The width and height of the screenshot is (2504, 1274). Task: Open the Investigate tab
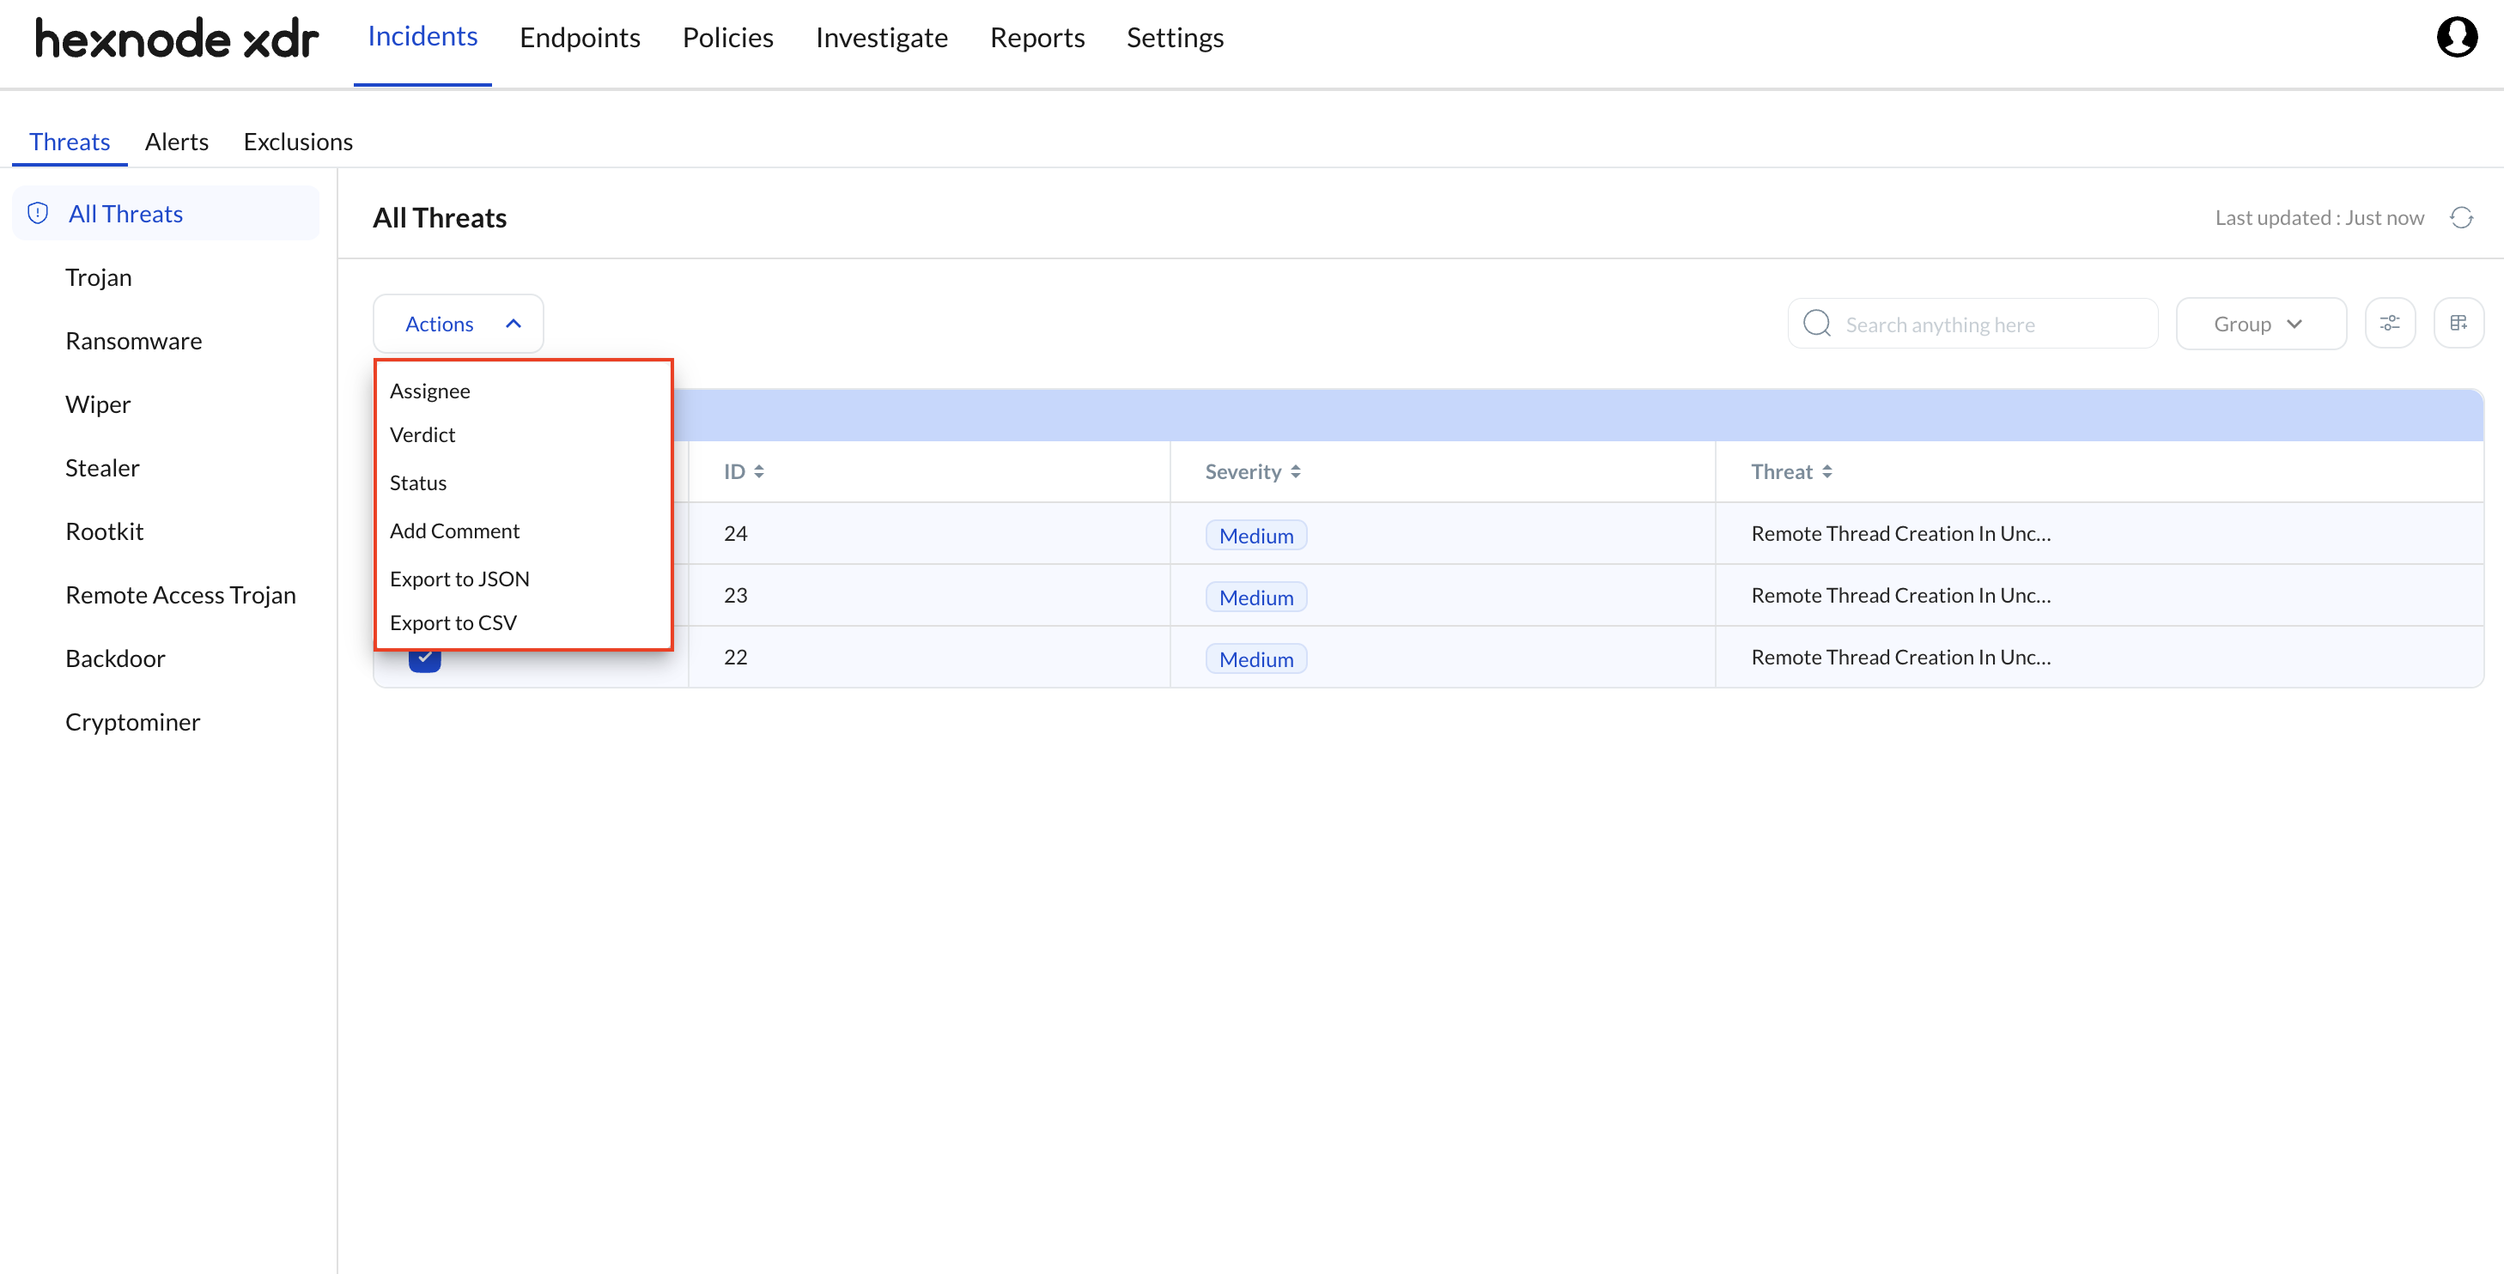[x=881, y=37]
